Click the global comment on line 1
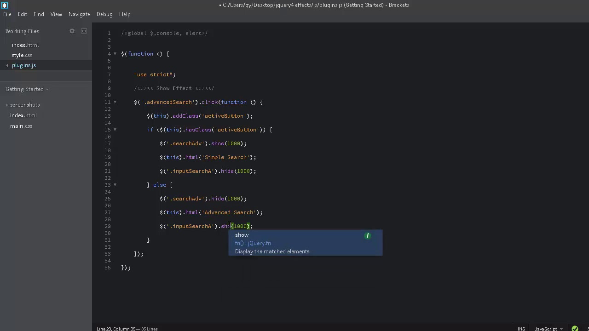 (164, 33)
